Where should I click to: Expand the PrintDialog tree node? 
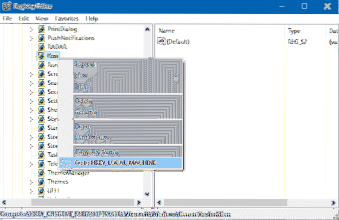pos(31,29)
